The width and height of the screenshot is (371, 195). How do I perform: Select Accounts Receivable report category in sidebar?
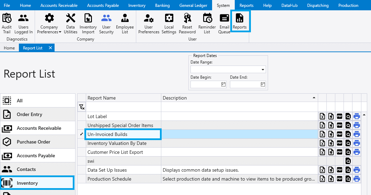(x=38, y=128)
